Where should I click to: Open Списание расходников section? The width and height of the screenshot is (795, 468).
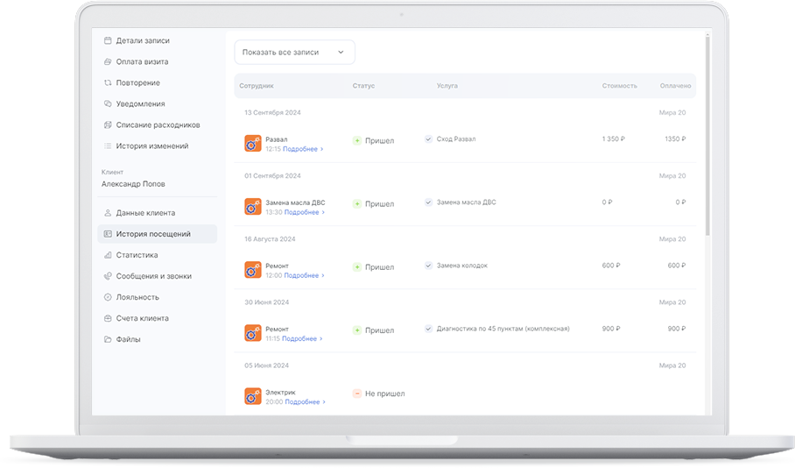pyautogui.click(x=158, y=124)
